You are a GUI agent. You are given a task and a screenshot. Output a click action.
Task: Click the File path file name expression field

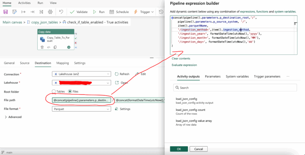pyautogui.click(x=139, y=100)
